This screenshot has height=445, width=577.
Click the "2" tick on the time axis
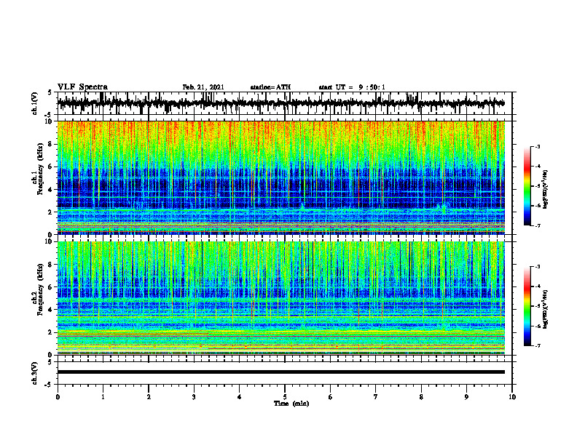tap(149, 397)
